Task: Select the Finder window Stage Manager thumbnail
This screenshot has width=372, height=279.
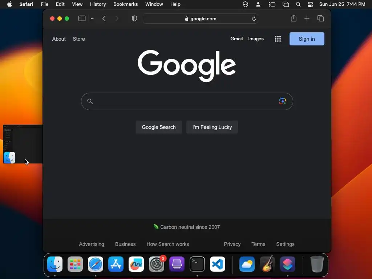Action: [x=23, y=144]
